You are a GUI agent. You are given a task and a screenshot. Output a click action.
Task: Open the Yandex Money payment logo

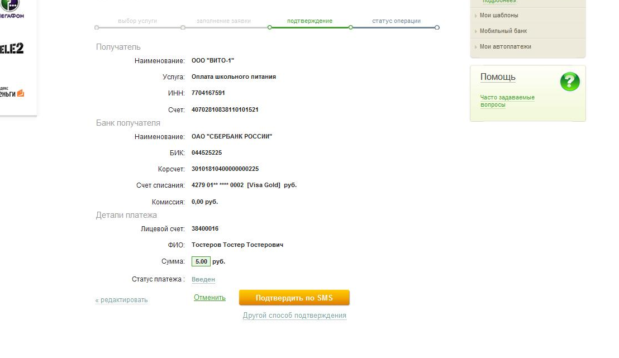tap(12, 92)
